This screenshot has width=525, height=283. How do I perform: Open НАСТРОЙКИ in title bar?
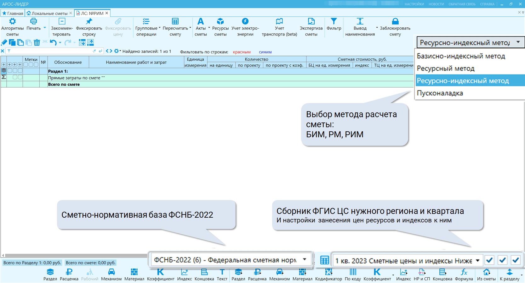(x=414, y=4)
